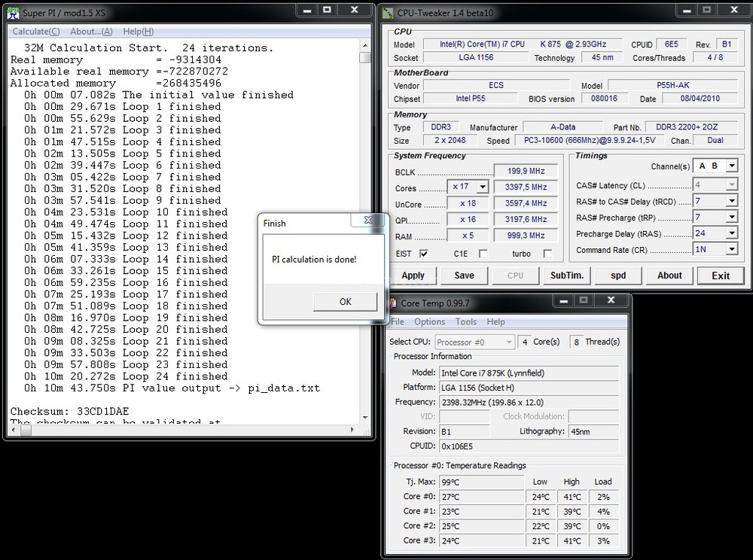Screen dimensions: 753x560
Task: Click the About button in CPU-Tweaker
Action: [x=669, y=275]
